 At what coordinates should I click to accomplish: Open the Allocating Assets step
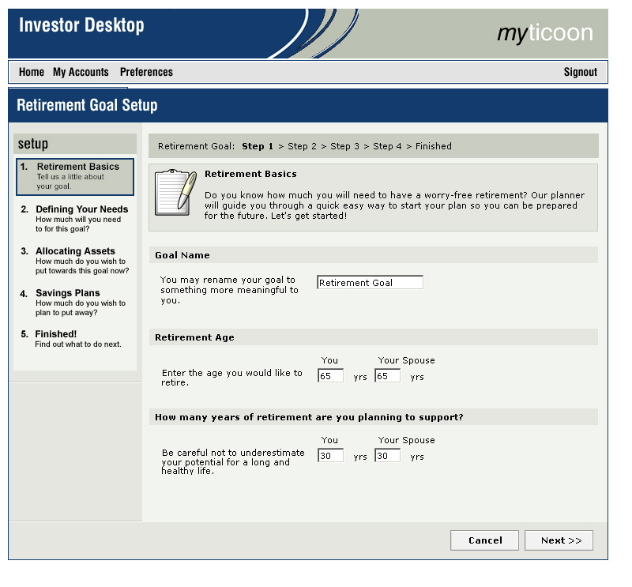point(75,251)
